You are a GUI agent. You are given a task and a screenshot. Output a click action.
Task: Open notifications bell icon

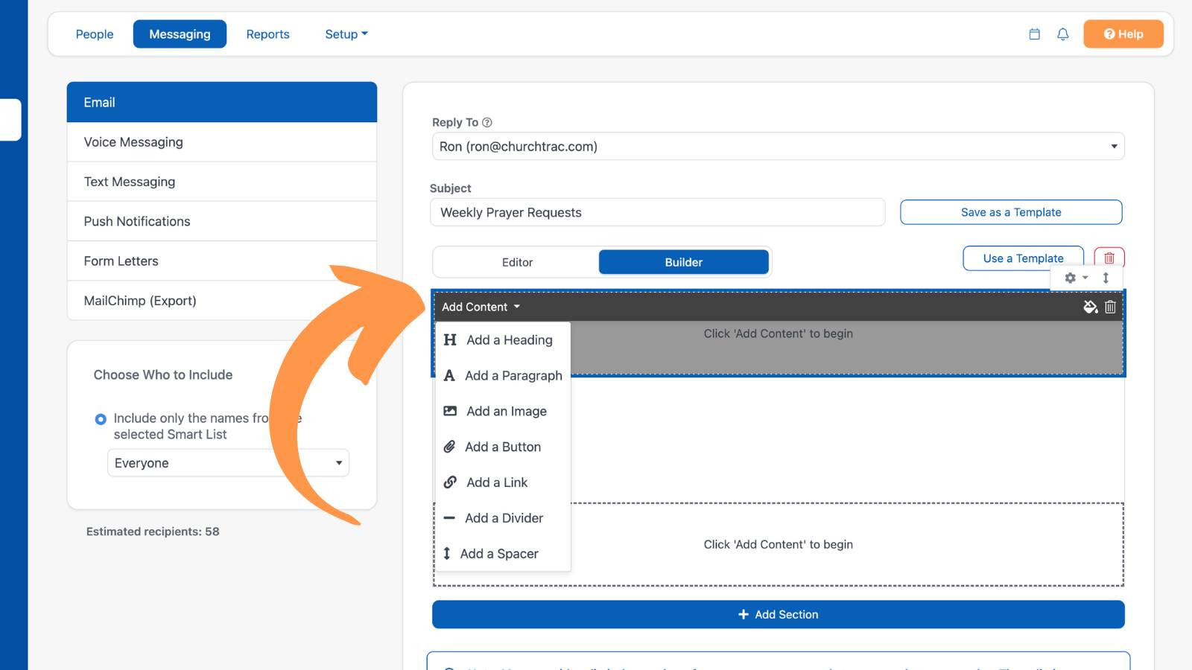1063,34
